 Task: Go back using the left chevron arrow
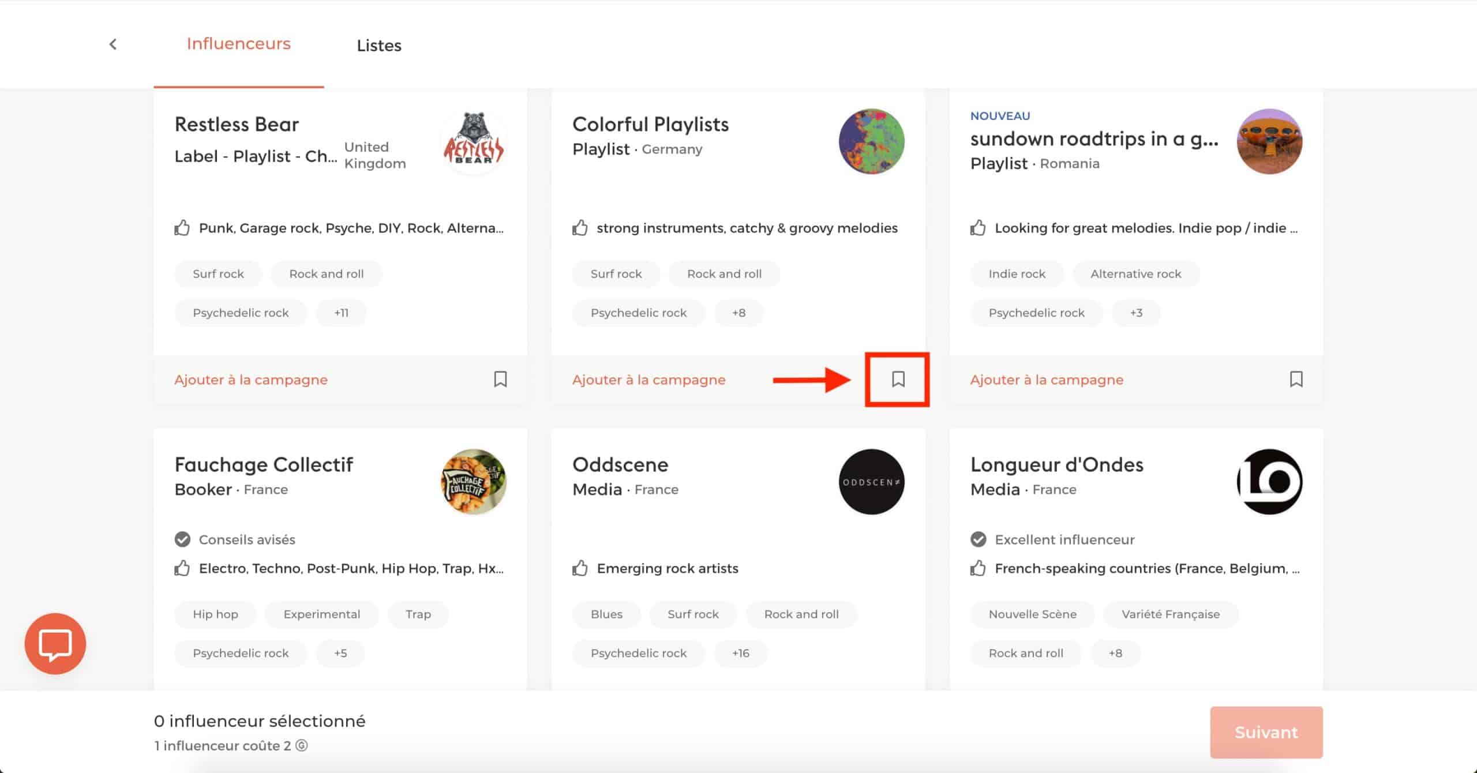pyautogui.click(x=113, y=44)
